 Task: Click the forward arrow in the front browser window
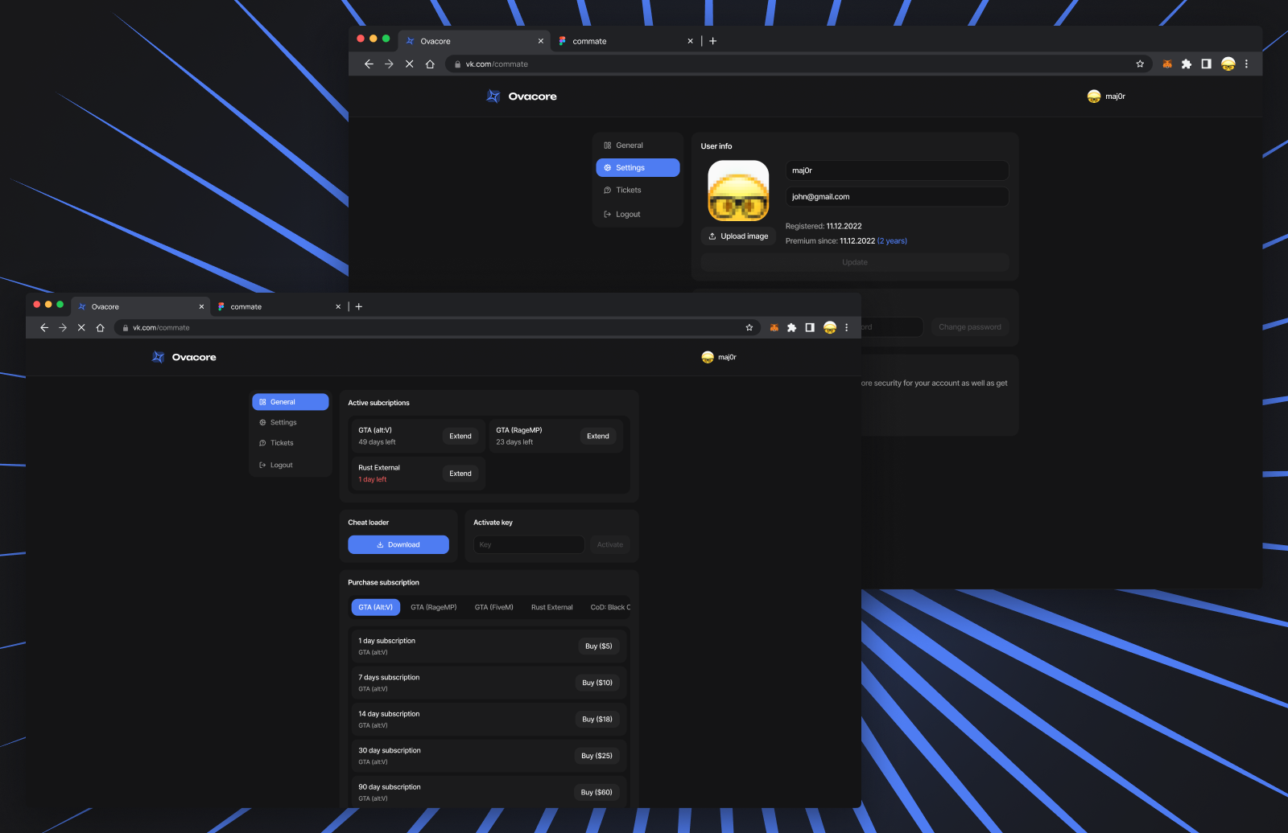point(63,327)
